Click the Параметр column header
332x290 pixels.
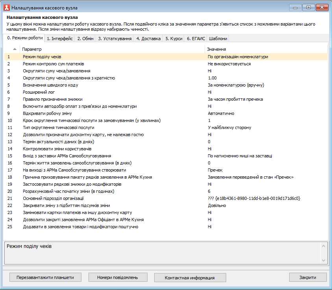click(x=112, y=49)
